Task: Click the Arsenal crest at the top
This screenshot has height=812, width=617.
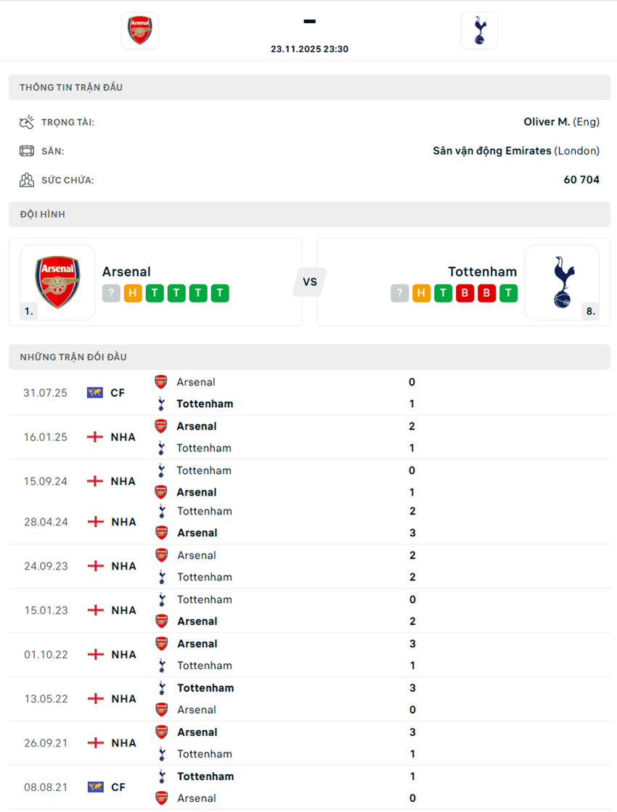Action: pyautogui.click(x=139, y=30)
